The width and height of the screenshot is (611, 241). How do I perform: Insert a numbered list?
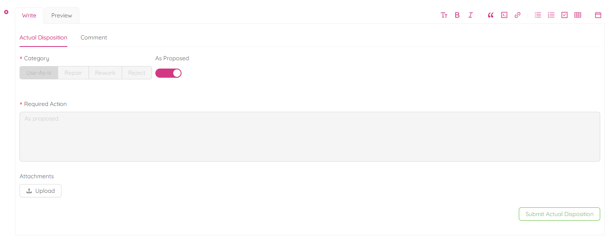tap(551, 15)
